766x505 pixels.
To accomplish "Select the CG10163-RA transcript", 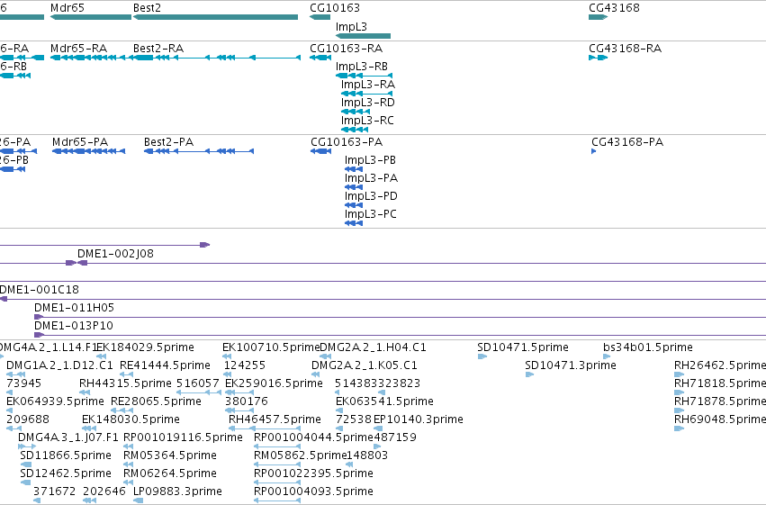I will pos(320,58).
